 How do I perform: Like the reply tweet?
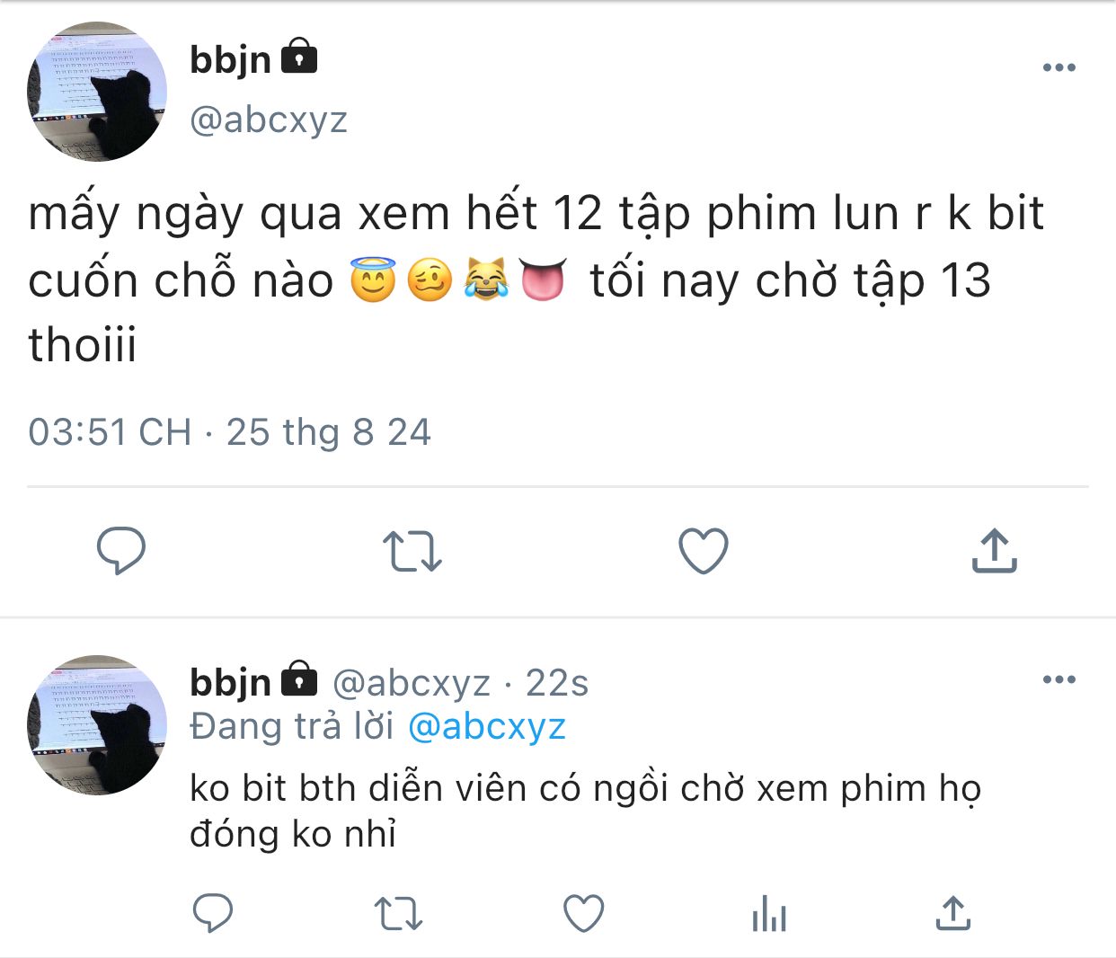click(584, 914)
